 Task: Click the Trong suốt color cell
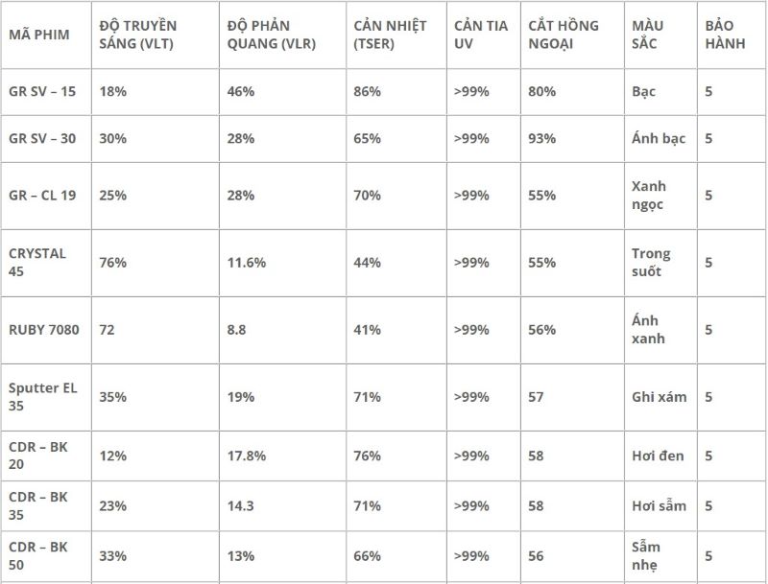[651, 262]
